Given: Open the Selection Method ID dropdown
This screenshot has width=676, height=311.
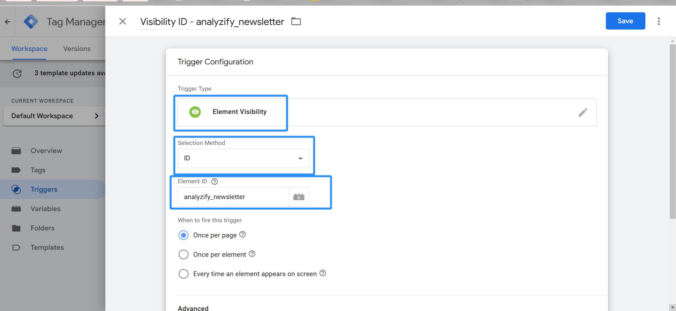Looking at the screenshot, I should coord(243,158).
